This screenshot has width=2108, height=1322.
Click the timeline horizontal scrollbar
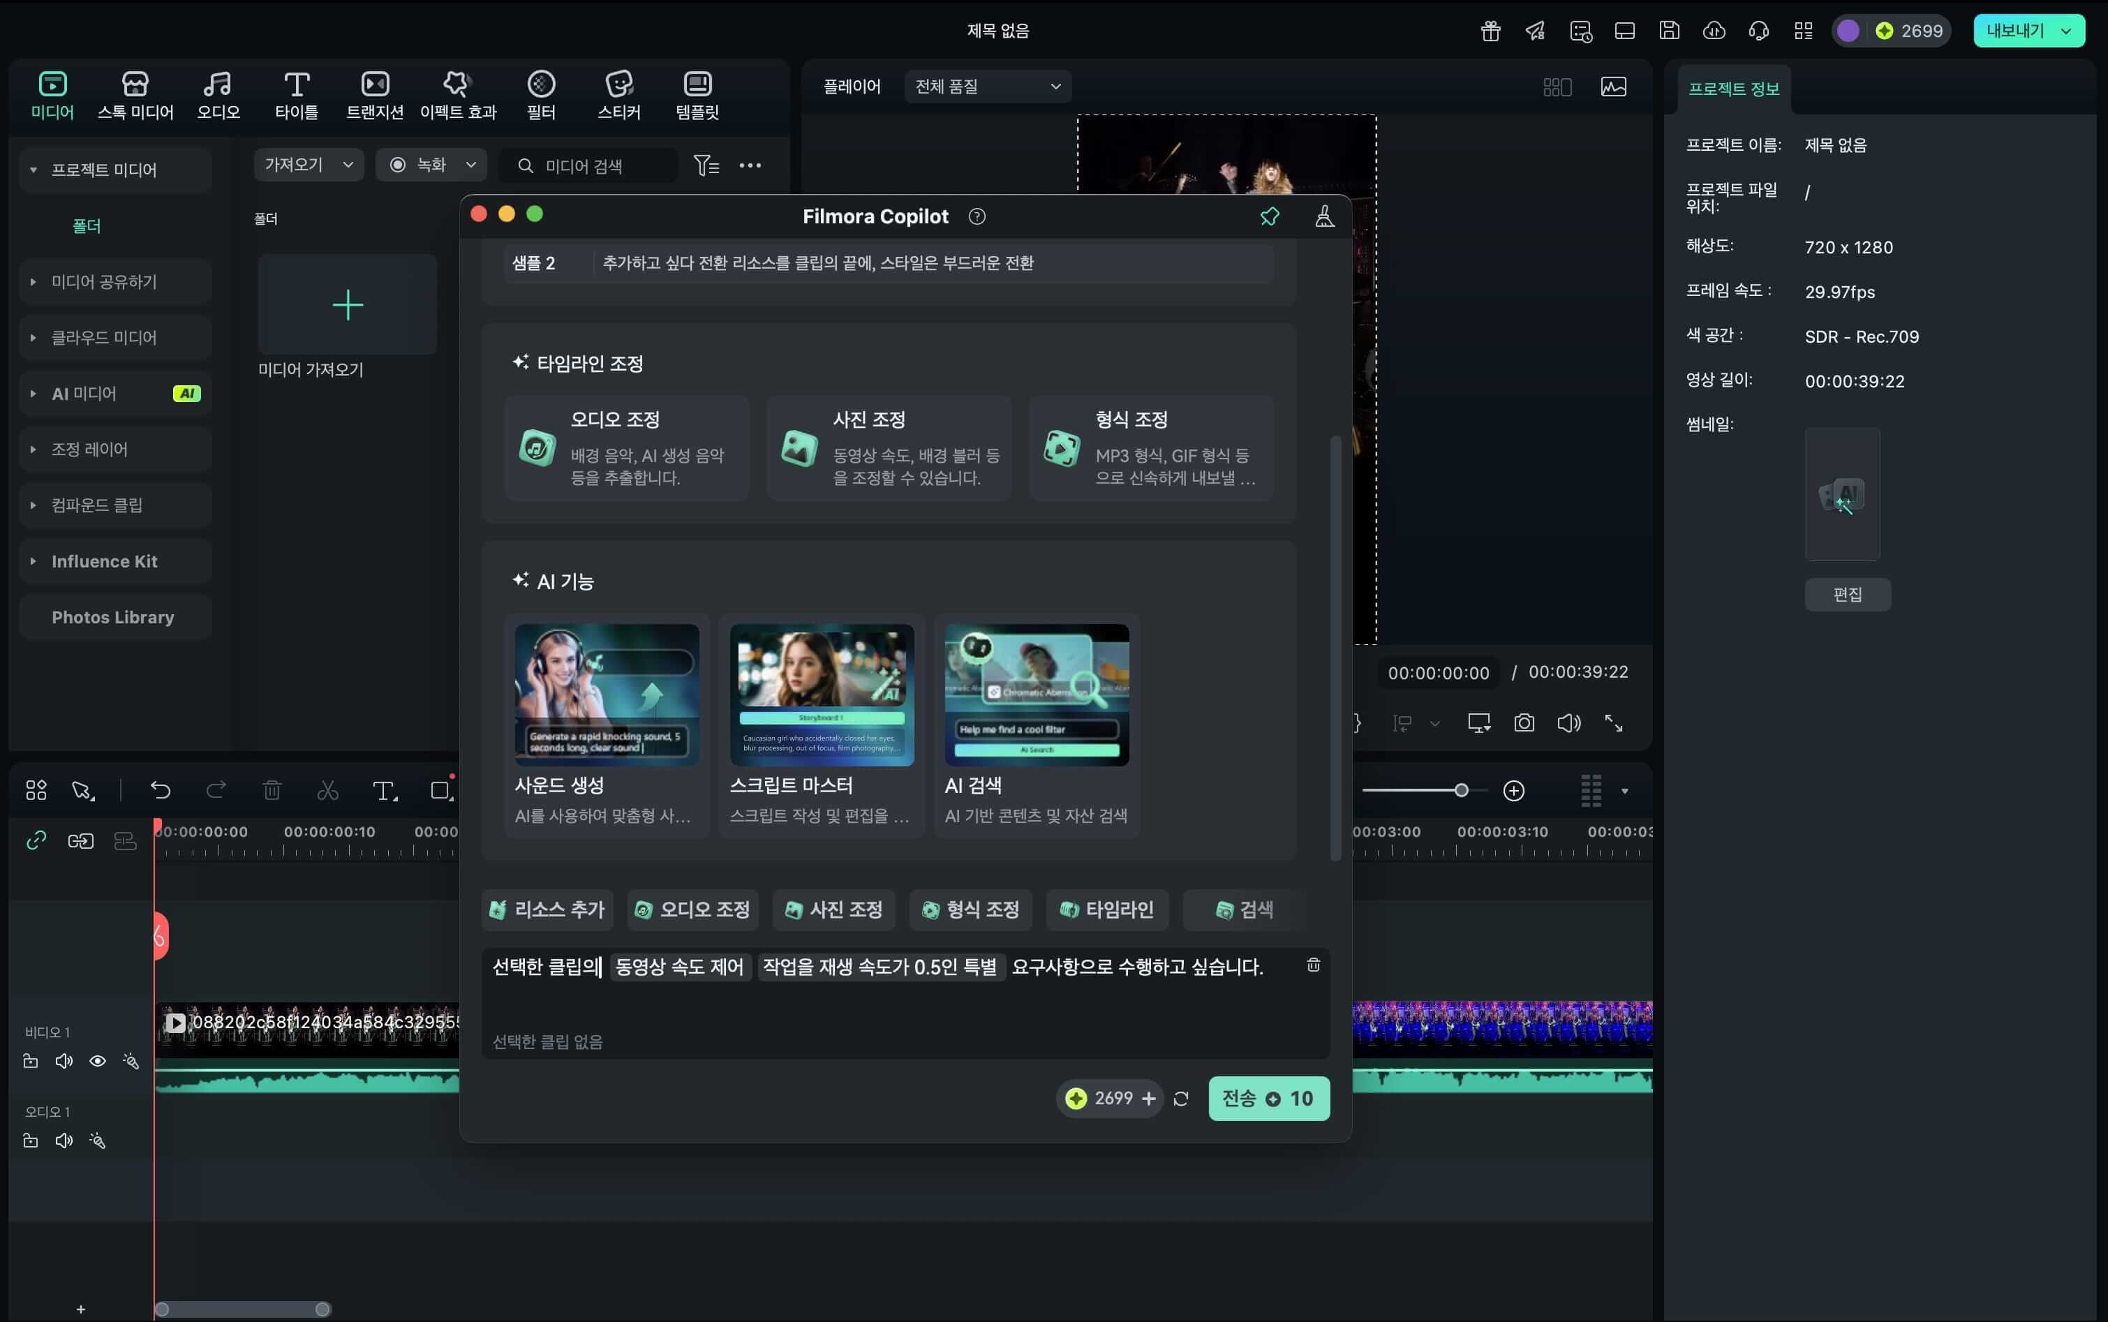pyautogui.click(x=242, y=1309)
